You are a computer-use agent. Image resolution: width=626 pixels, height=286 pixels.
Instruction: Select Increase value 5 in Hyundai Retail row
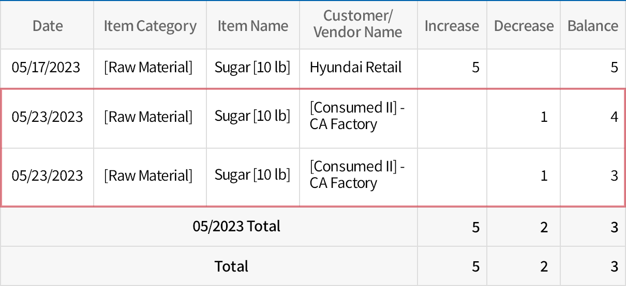pyautogui.click(x=475, y=68)
